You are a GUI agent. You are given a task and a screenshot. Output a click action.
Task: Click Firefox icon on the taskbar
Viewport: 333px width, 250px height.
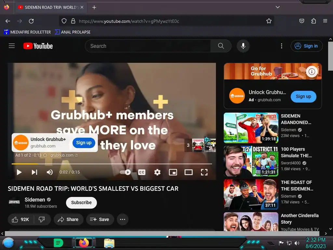(84, 243)
